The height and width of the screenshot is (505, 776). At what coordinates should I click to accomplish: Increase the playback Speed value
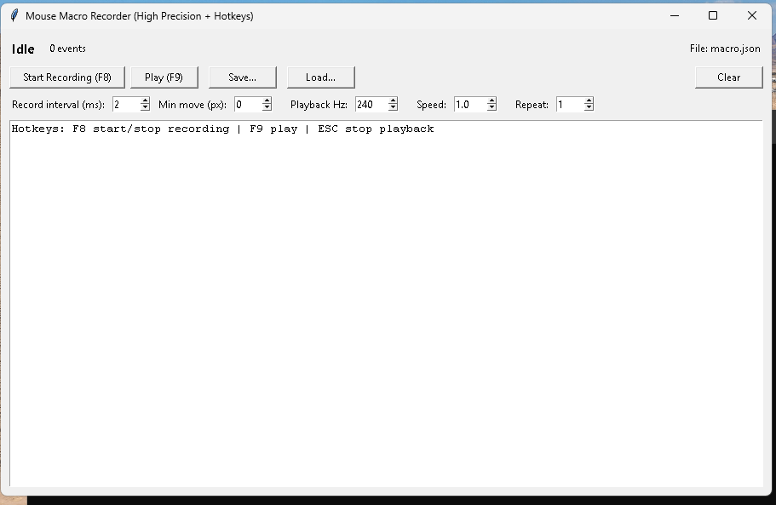(491, 100)
